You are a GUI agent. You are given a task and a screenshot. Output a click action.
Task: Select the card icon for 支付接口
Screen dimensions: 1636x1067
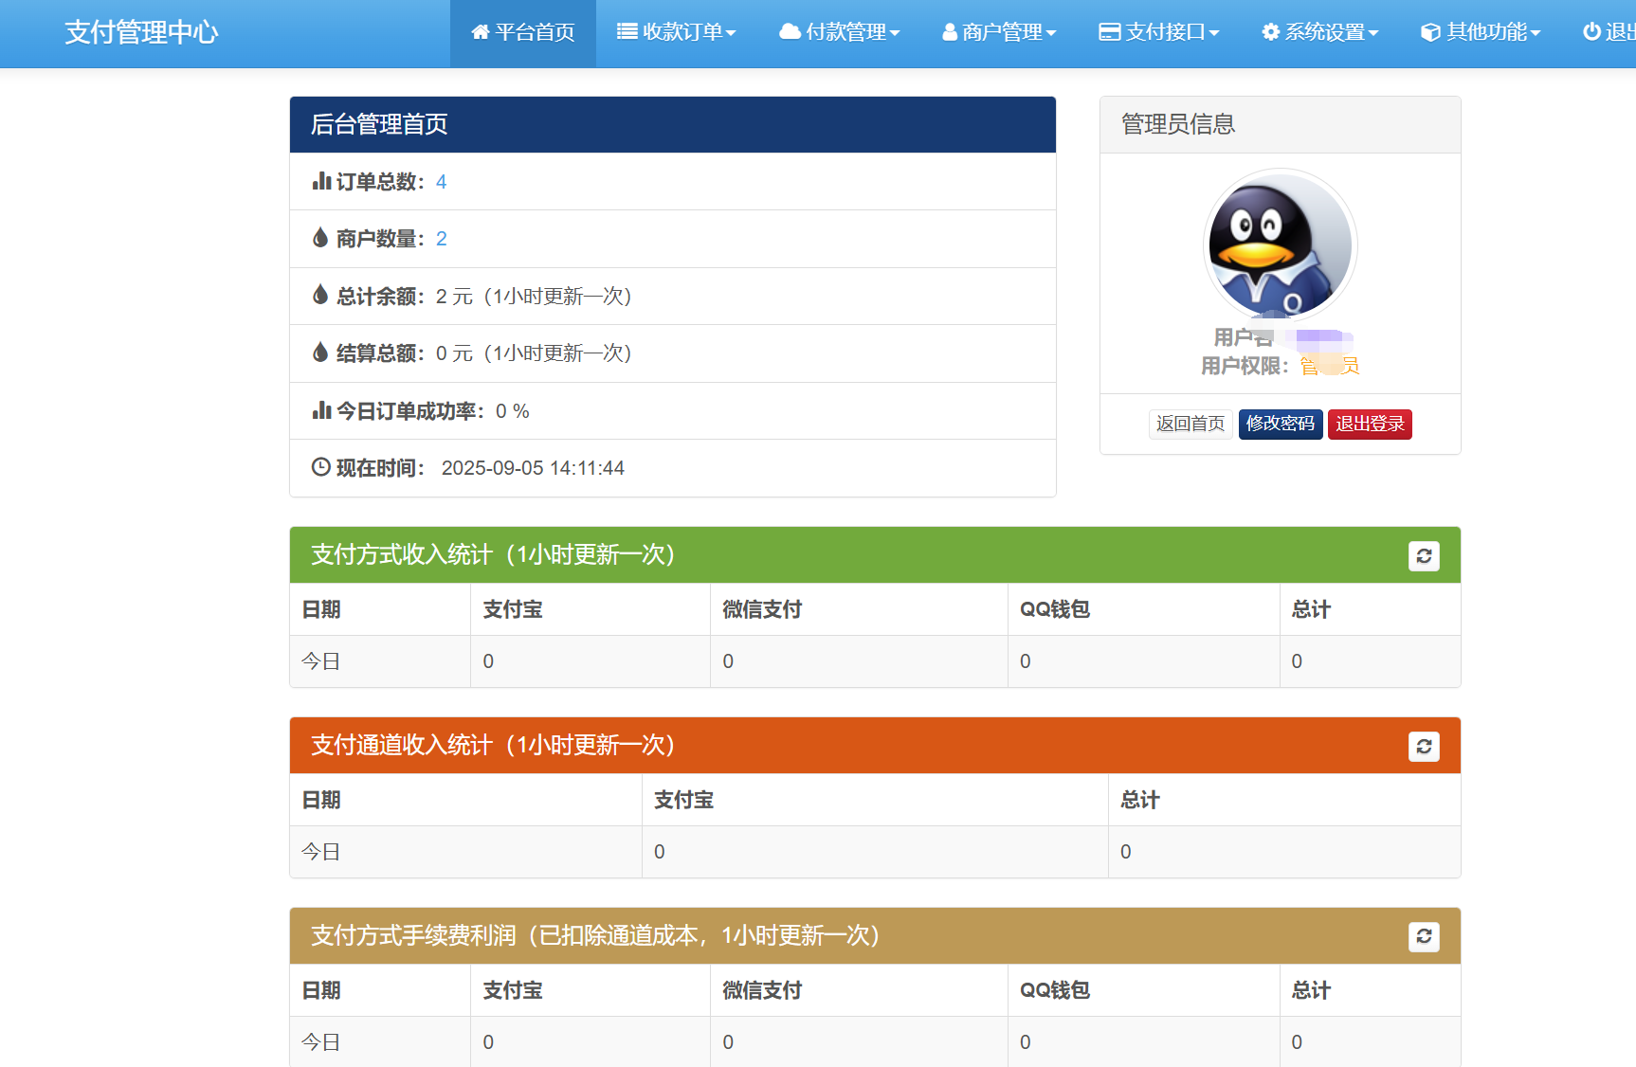point(1107,31)
